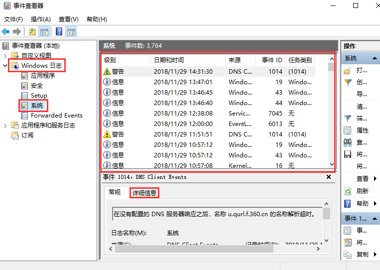Toggle the action pane toolbar icon

click(x=71, y=32)
